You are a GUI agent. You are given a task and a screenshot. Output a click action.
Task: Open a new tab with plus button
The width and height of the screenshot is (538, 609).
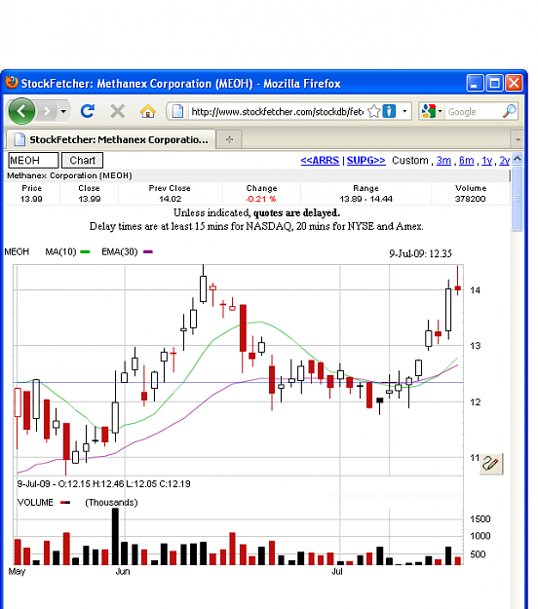pyautogui.click(x=230, y=139)
